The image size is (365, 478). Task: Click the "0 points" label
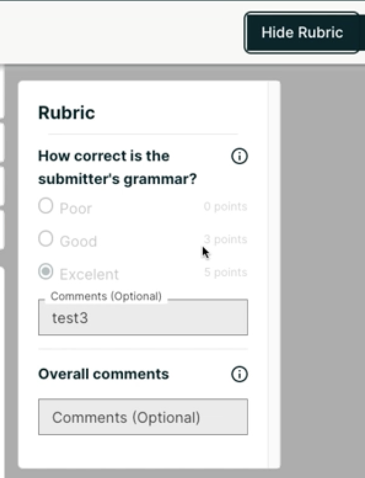pos(225,207)
